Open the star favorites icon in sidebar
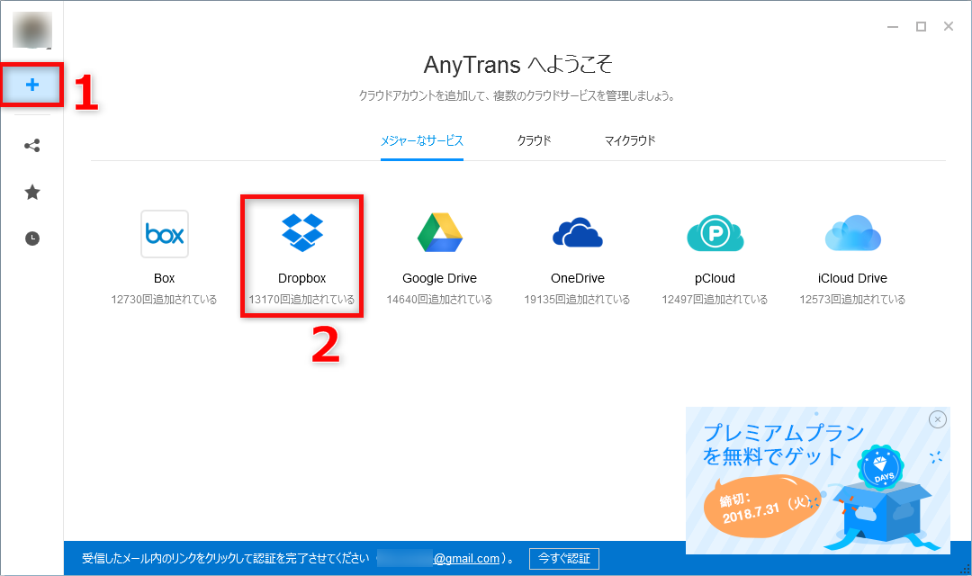 (32, 193)
